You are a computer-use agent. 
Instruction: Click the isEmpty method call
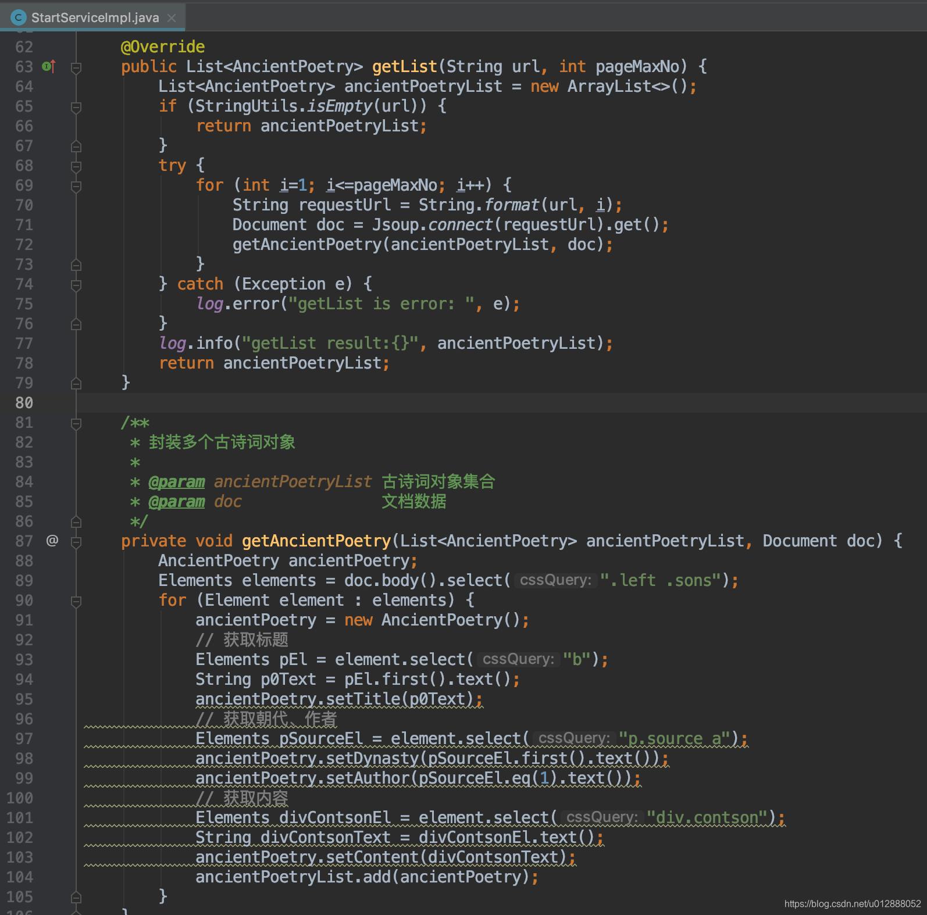(x=340, y=106)
